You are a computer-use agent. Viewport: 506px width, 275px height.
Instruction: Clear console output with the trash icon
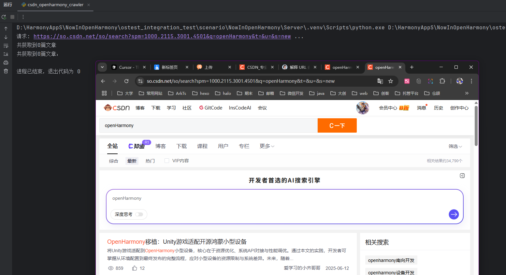click(x=6, y=71)
